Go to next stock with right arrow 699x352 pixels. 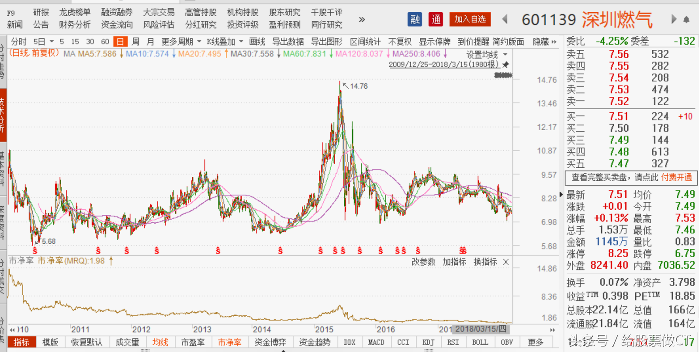(674, 19)
